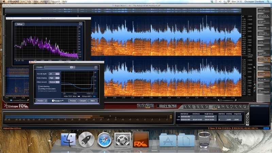Image resolution: width=272 pixels, height=153 pixels.
Task: Rewind to start in transport controls
Action: point(139,106)
